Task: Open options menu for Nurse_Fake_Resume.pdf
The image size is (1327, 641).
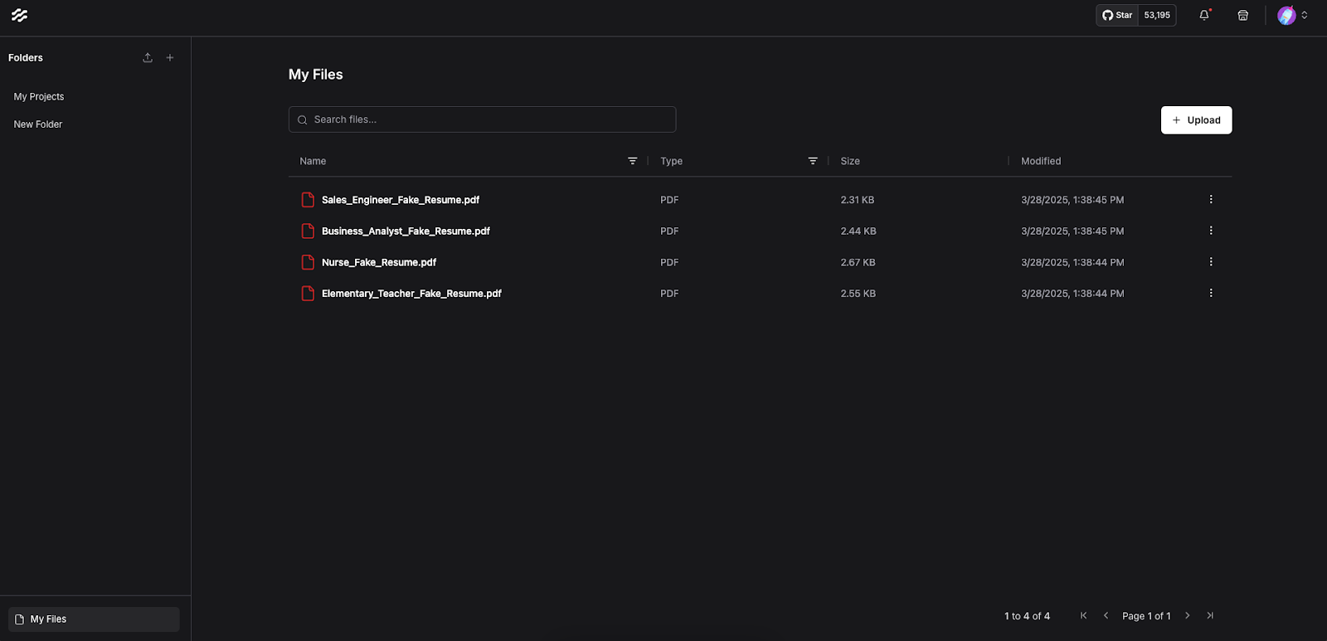Action: 1210,262
